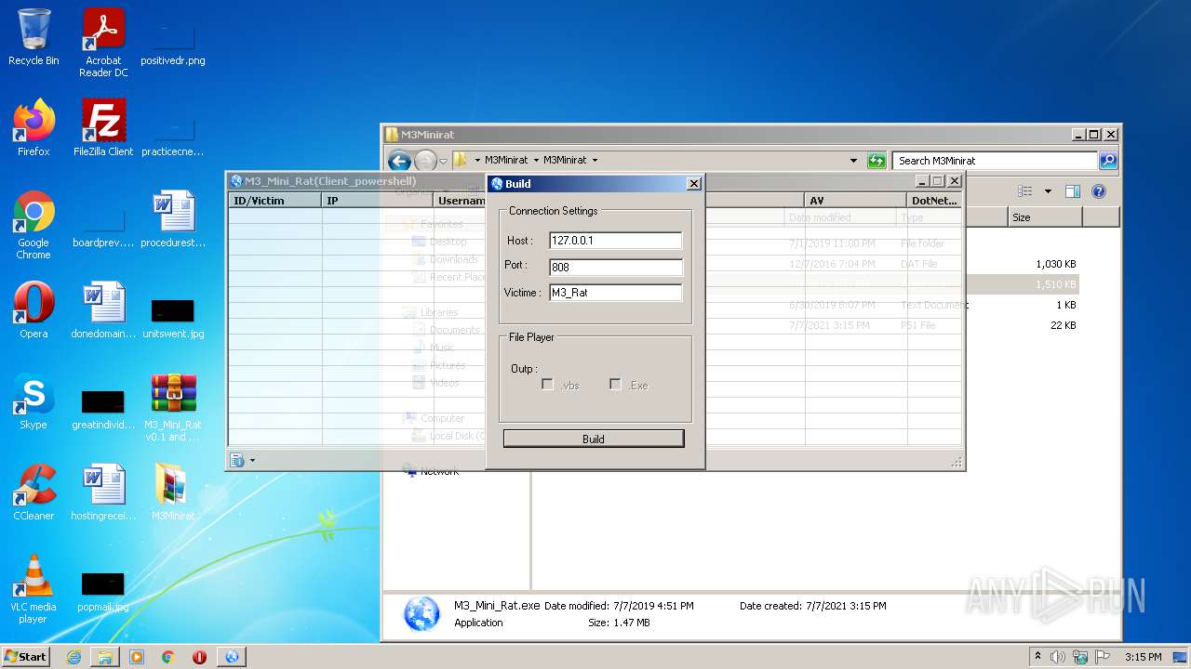
Task: Launch FileZilla Client from desktop
Action: click(x=103, y=128)
